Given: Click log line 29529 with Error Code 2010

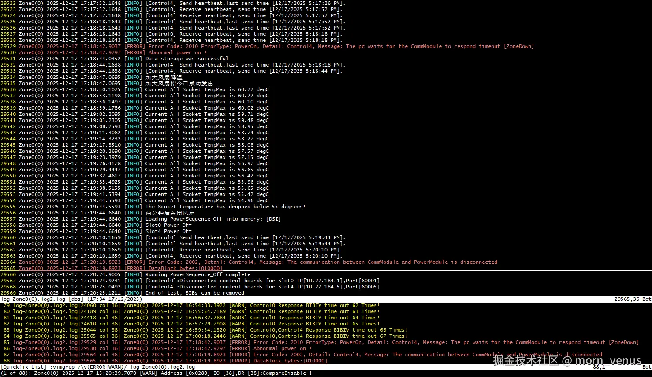Looking at the screenshot, I should coord(267,46).
